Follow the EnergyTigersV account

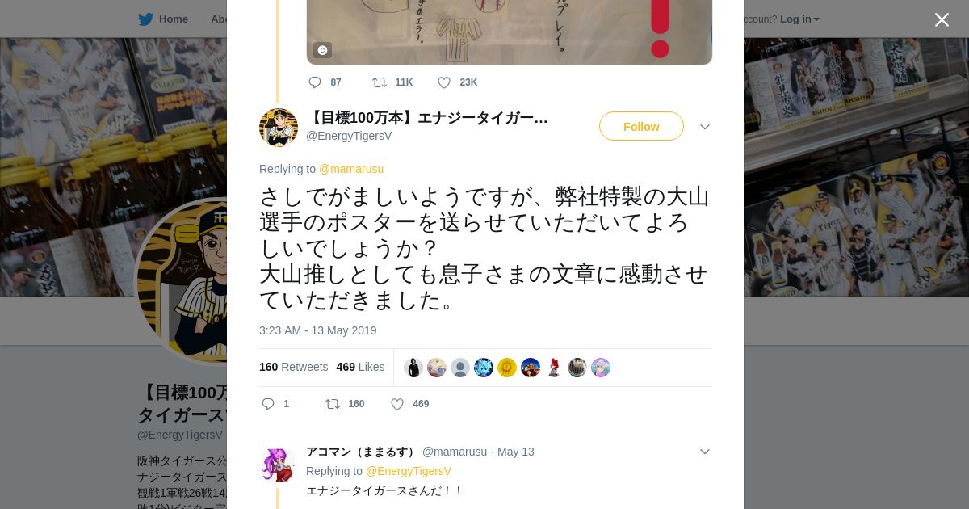pos(641,126)
